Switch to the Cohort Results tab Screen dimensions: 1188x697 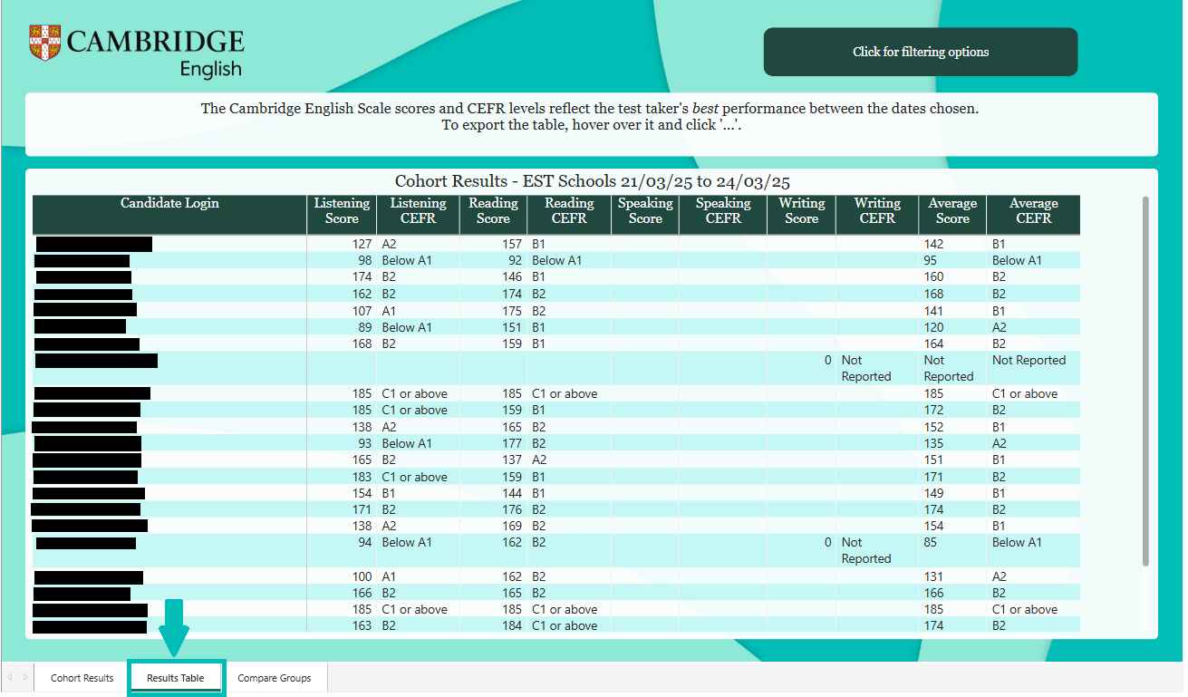[x=82, y=678]
